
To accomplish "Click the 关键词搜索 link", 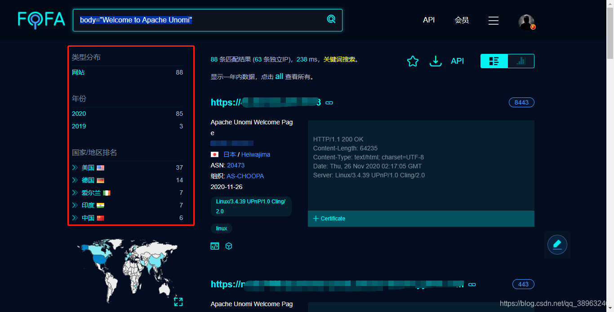I will 339,59.
